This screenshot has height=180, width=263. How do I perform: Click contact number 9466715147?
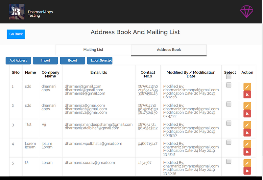click(148, 144)
